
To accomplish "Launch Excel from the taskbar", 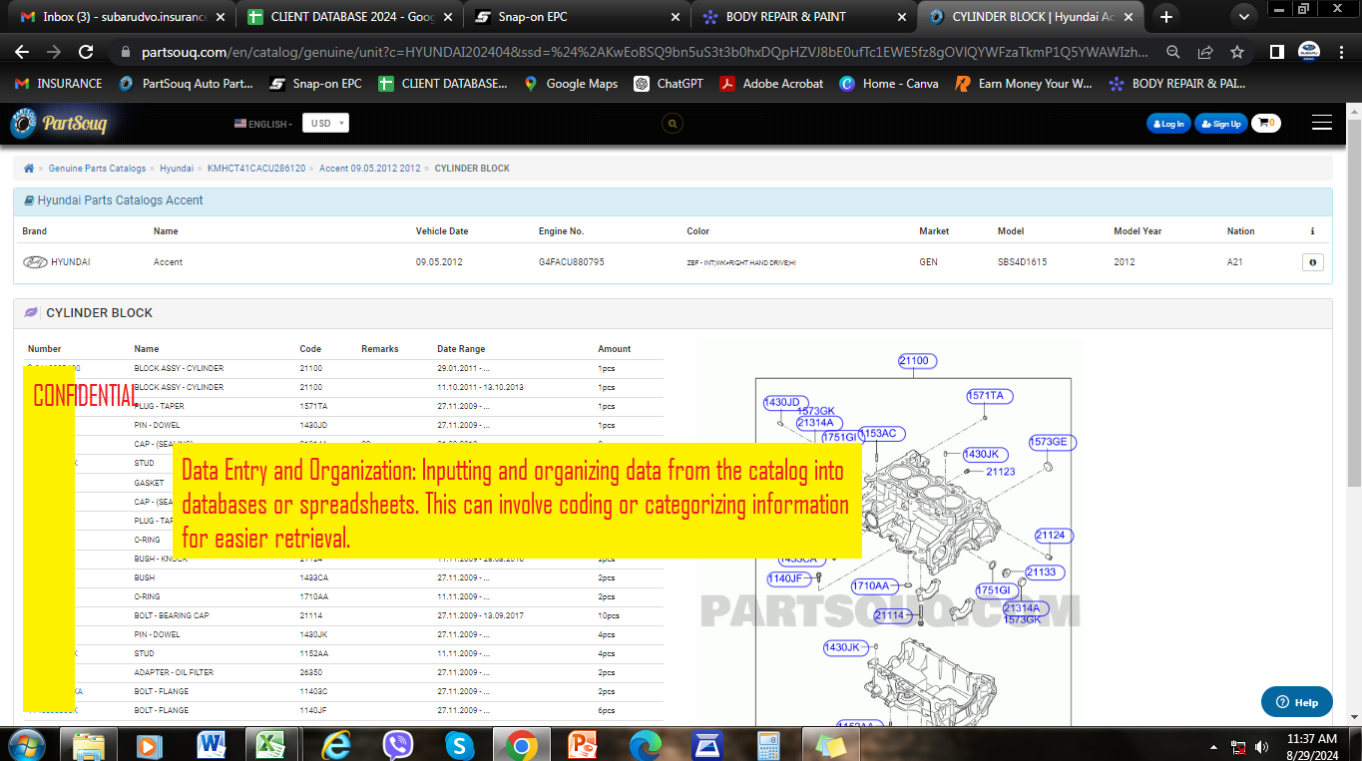I will click(x=270, y=745).
